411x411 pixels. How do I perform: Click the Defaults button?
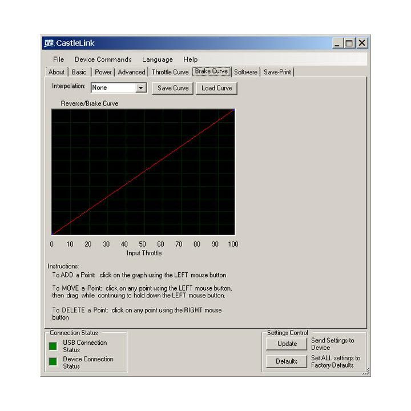click(x=287, y=361)
